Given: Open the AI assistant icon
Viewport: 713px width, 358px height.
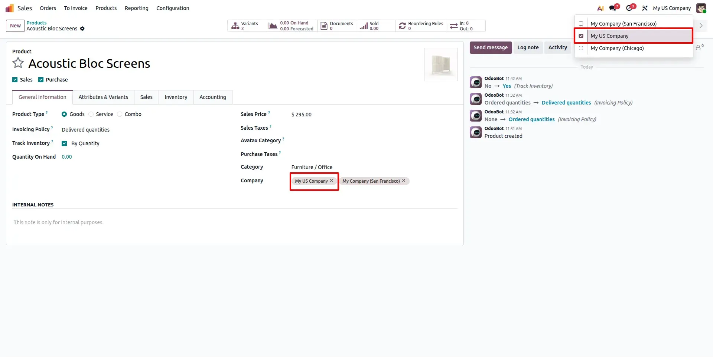Looking at the screenshot, I should [x=600, y=8].
